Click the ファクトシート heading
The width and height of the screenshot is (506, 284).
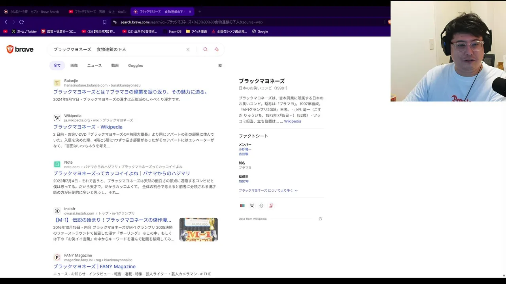pos(253,136)
